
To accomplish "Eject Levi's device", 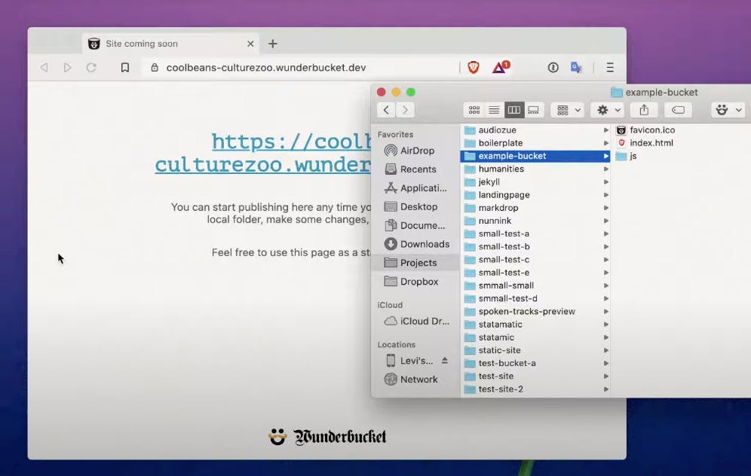I will (x=444, y=360).
